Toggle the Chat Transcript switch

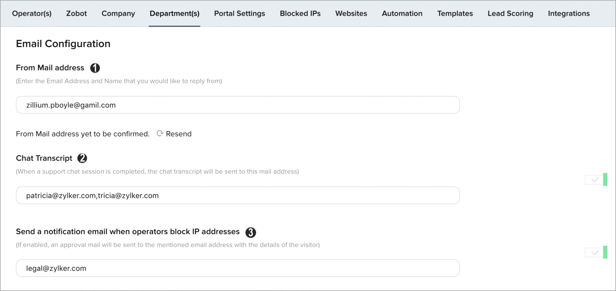(596, 180)
